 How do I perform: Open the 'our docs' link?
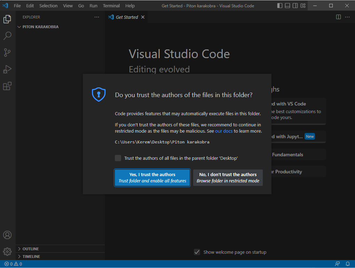[224, 131]
